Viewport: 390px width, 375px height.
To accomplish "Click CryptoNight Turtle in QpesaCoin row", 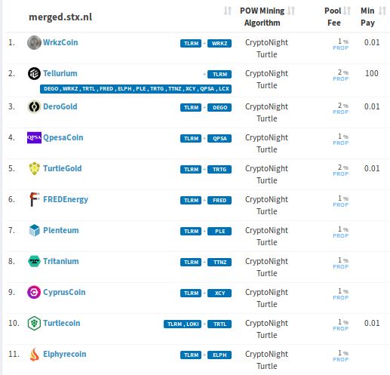I will [x=266, y=143].
